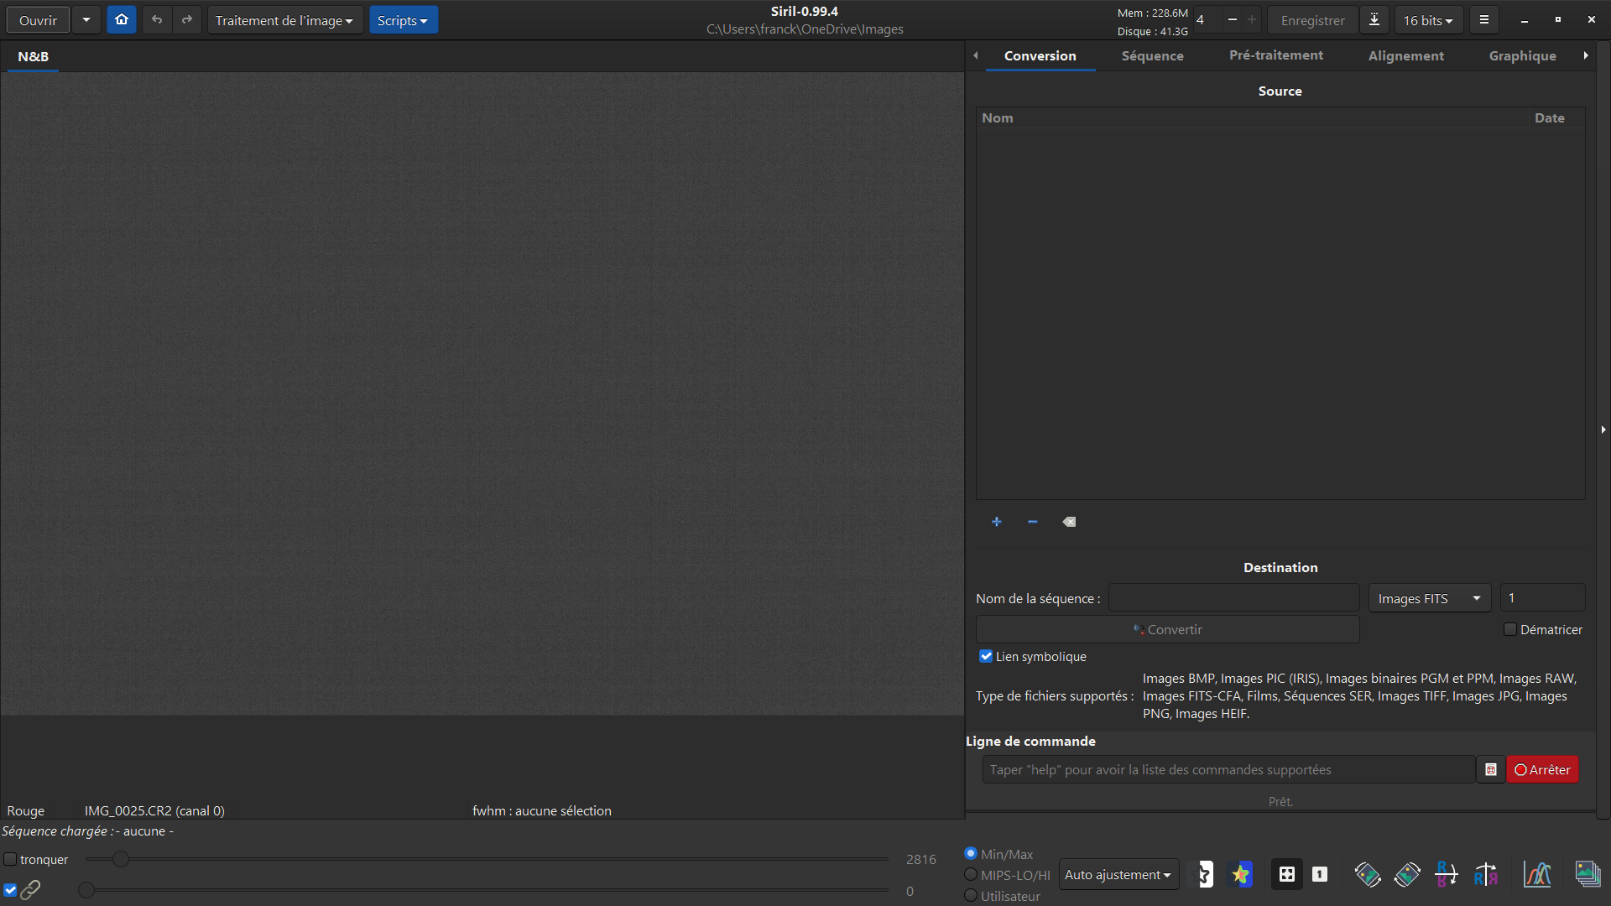Screen dimensions: 1611x906
Task: Select the MIPS-LO/HI radio button
Action: coord(971,875)
